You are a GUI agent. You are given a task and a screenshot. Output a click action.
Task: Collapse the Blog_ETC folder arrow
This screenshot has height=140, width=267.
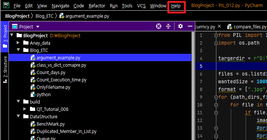pyautogui.click(x=18, y=50)
